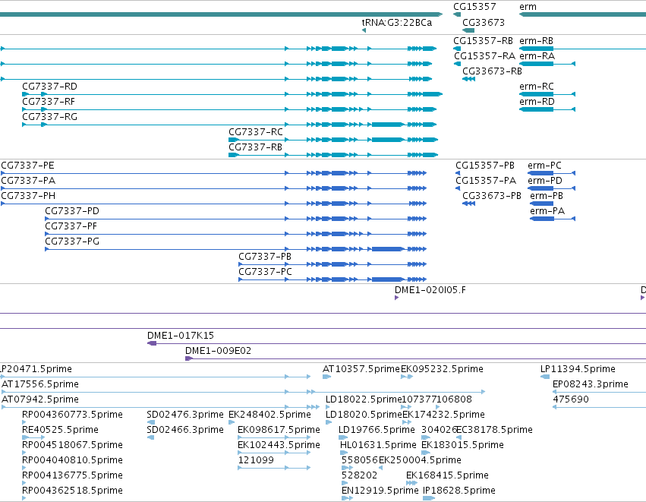Image resolution: width=646 pixels, height=502 pixels.
Task: Open protein CG7337-PC
Action: click(x=266, y=272)
